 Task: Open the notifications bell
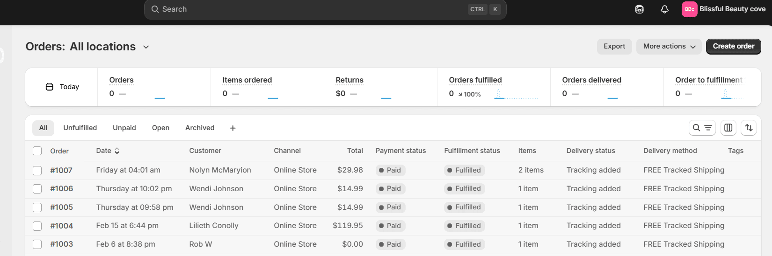664,9
